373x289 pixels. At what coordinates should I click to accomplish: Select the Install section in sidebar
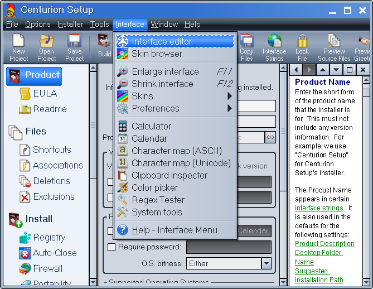click(31, 219)
